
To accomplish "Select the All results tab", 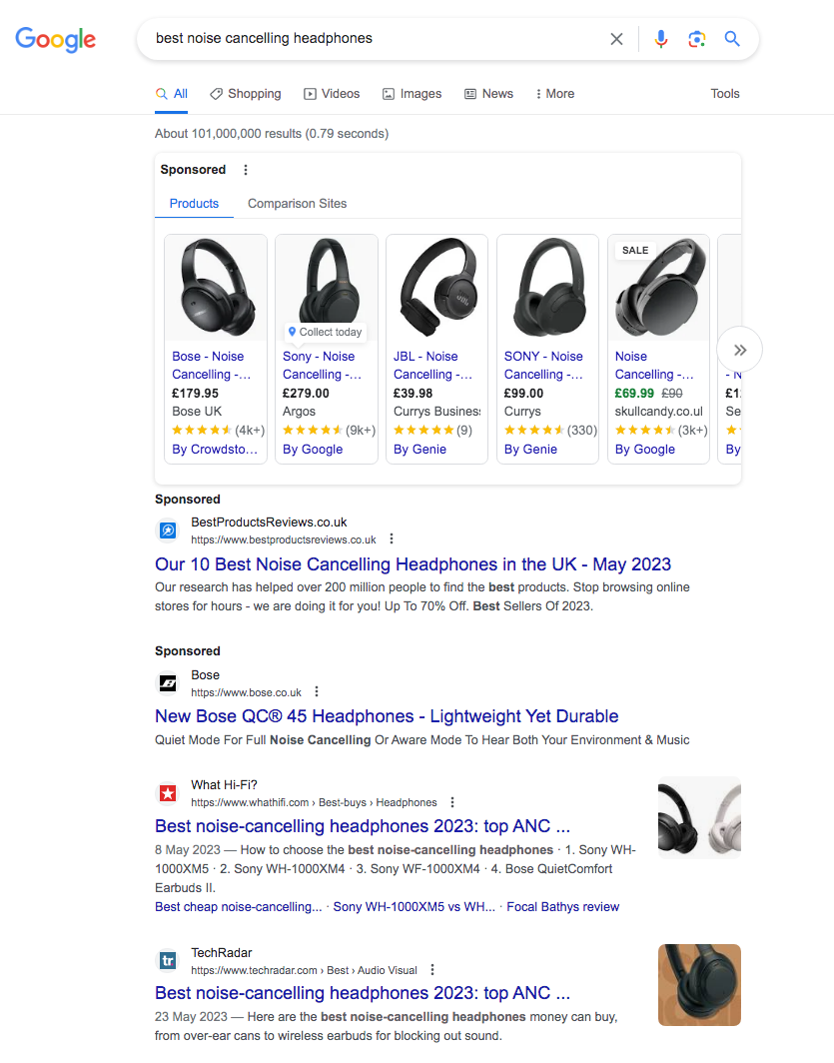I will (172, 94).
